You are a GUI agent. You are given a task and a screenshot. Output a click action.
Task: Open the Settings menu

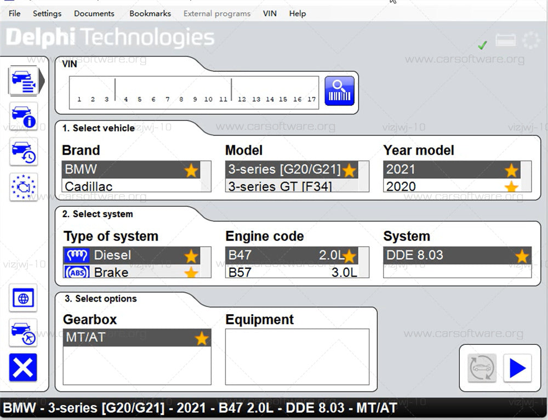tap(47, 13)
